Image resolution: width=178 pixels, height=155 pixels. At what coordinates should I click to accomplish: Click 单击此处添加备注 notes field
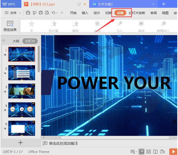[x=64, y=143]
